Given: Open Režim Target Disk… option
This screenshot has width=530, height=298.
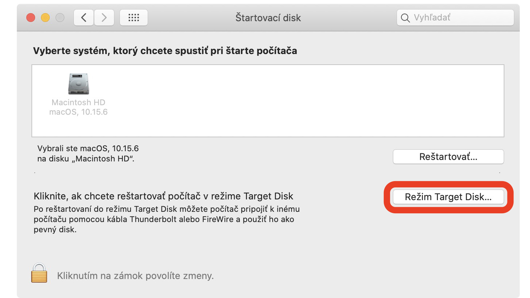Looking at the screenshot, I should click(448, 197).
